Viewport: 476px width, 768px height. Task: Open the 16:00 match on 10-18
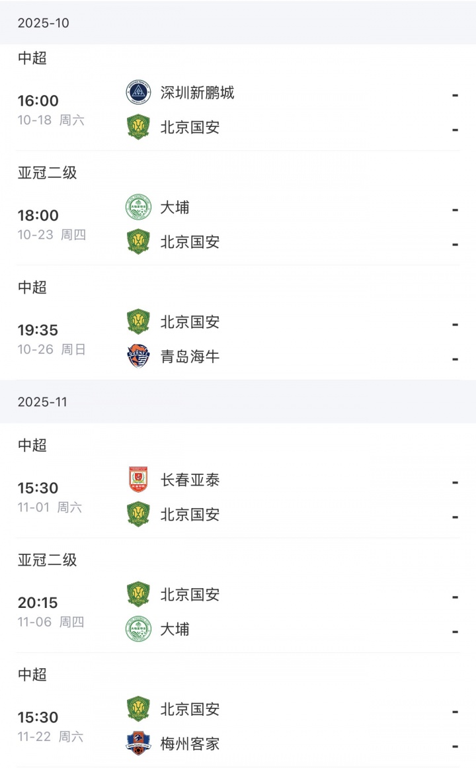[38, 101]
